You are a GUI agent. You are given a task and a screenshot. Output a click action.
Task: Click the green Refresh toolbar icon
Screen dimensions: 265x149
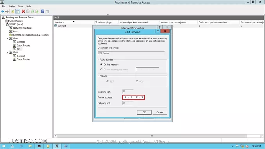(32, 11)
